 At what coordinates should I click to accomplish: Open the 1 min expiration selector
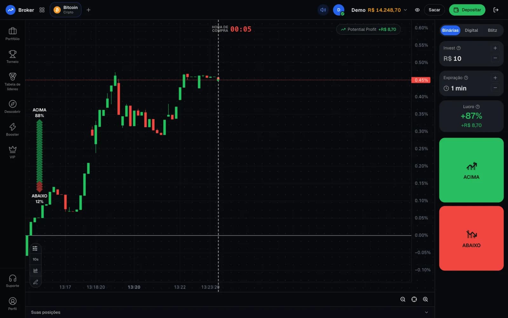458,88
